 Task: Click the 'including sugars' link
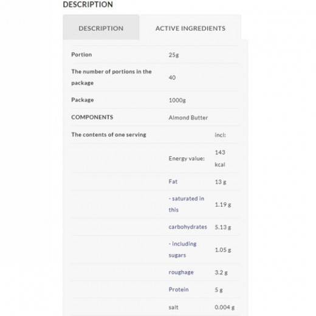(182, 249)
